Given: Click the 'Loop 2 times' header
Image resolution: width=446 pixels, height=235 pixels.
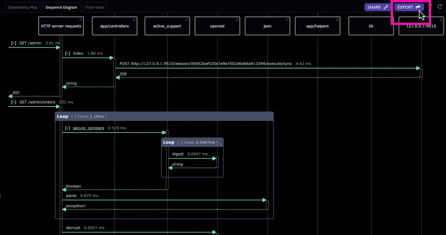Looking at the screenshot, I should tap(192, 143).
